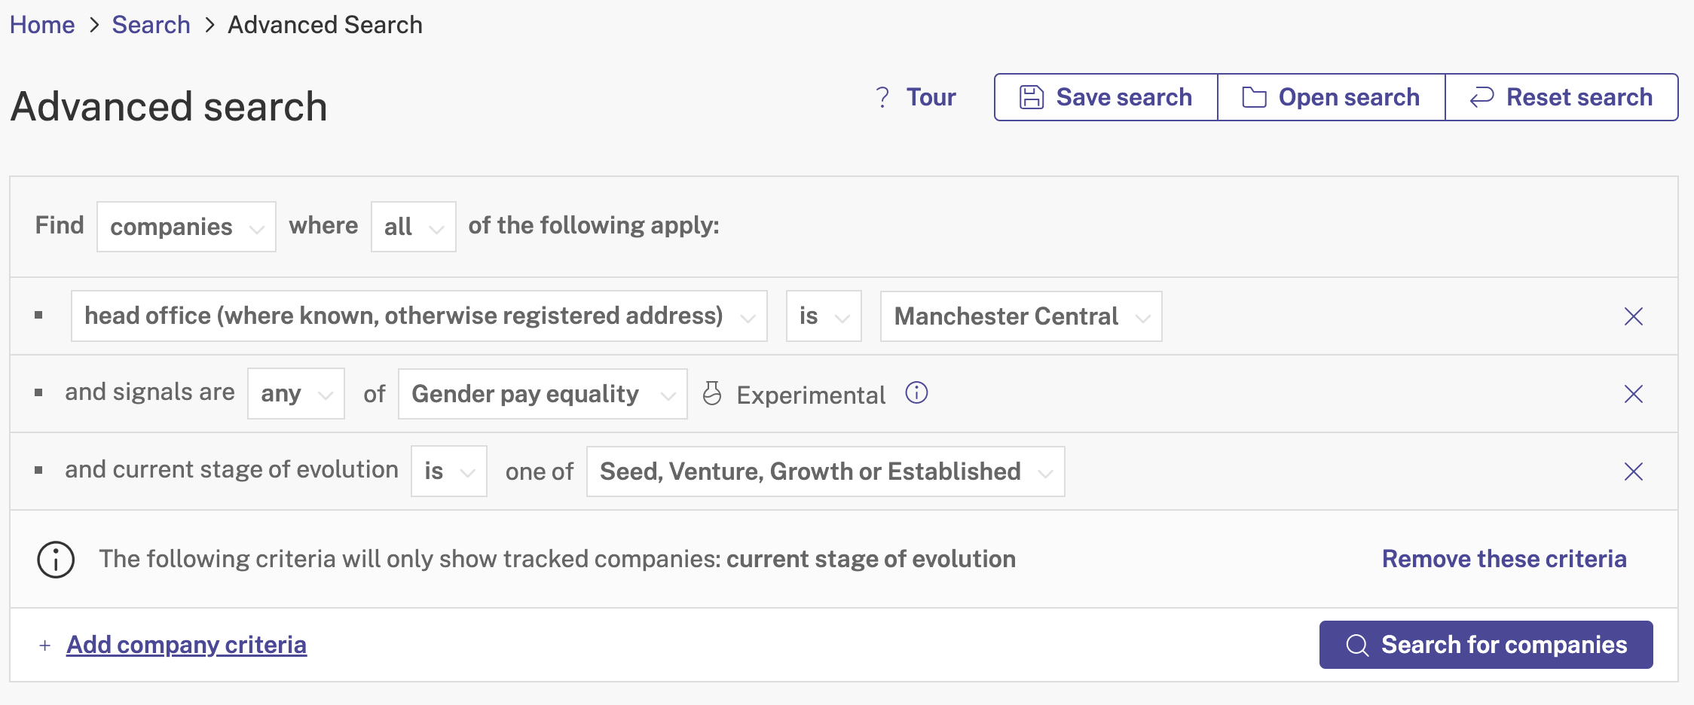Click the Tour question mark icon
The width and height of the screenshot is (1694, 705).
882,97
